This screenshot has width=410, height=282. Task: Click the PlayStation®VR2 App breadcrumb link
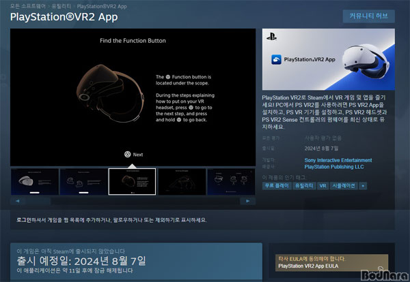click(102, 6)
